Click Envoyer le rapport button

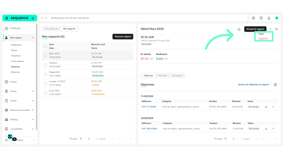coord(255,29)
